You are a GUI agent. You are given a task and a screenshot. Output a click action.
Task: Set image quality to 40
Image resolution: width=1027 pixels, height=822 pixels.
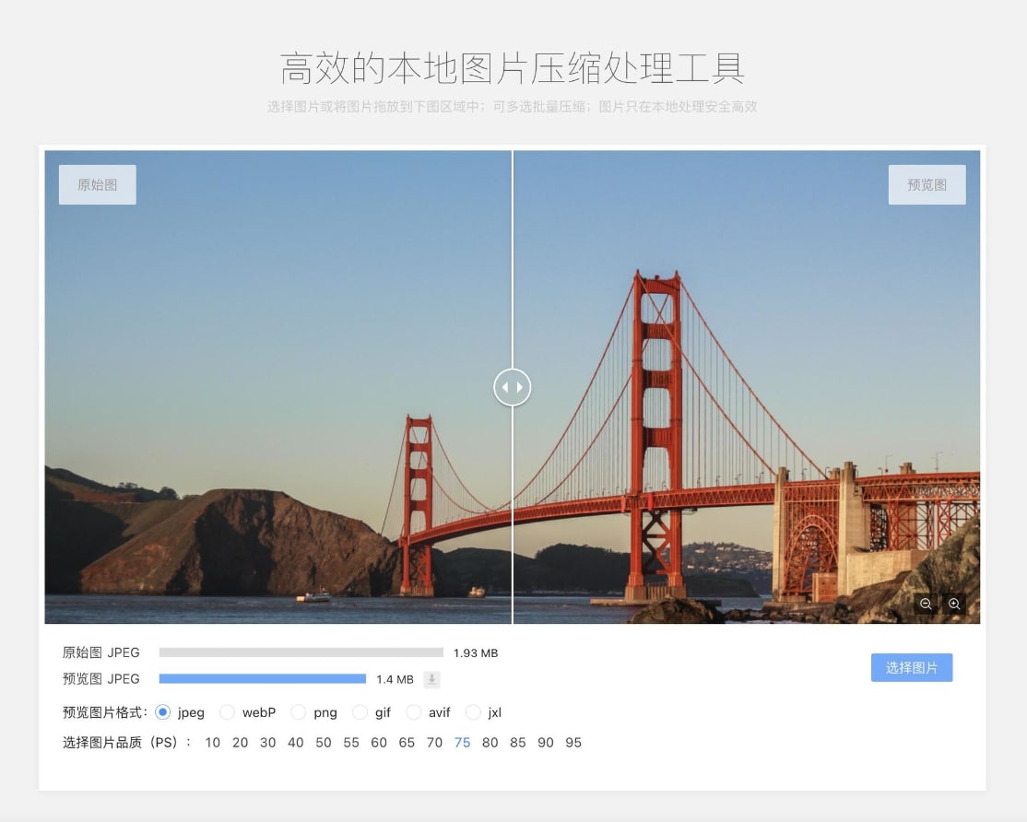click(x=295, y=743)
